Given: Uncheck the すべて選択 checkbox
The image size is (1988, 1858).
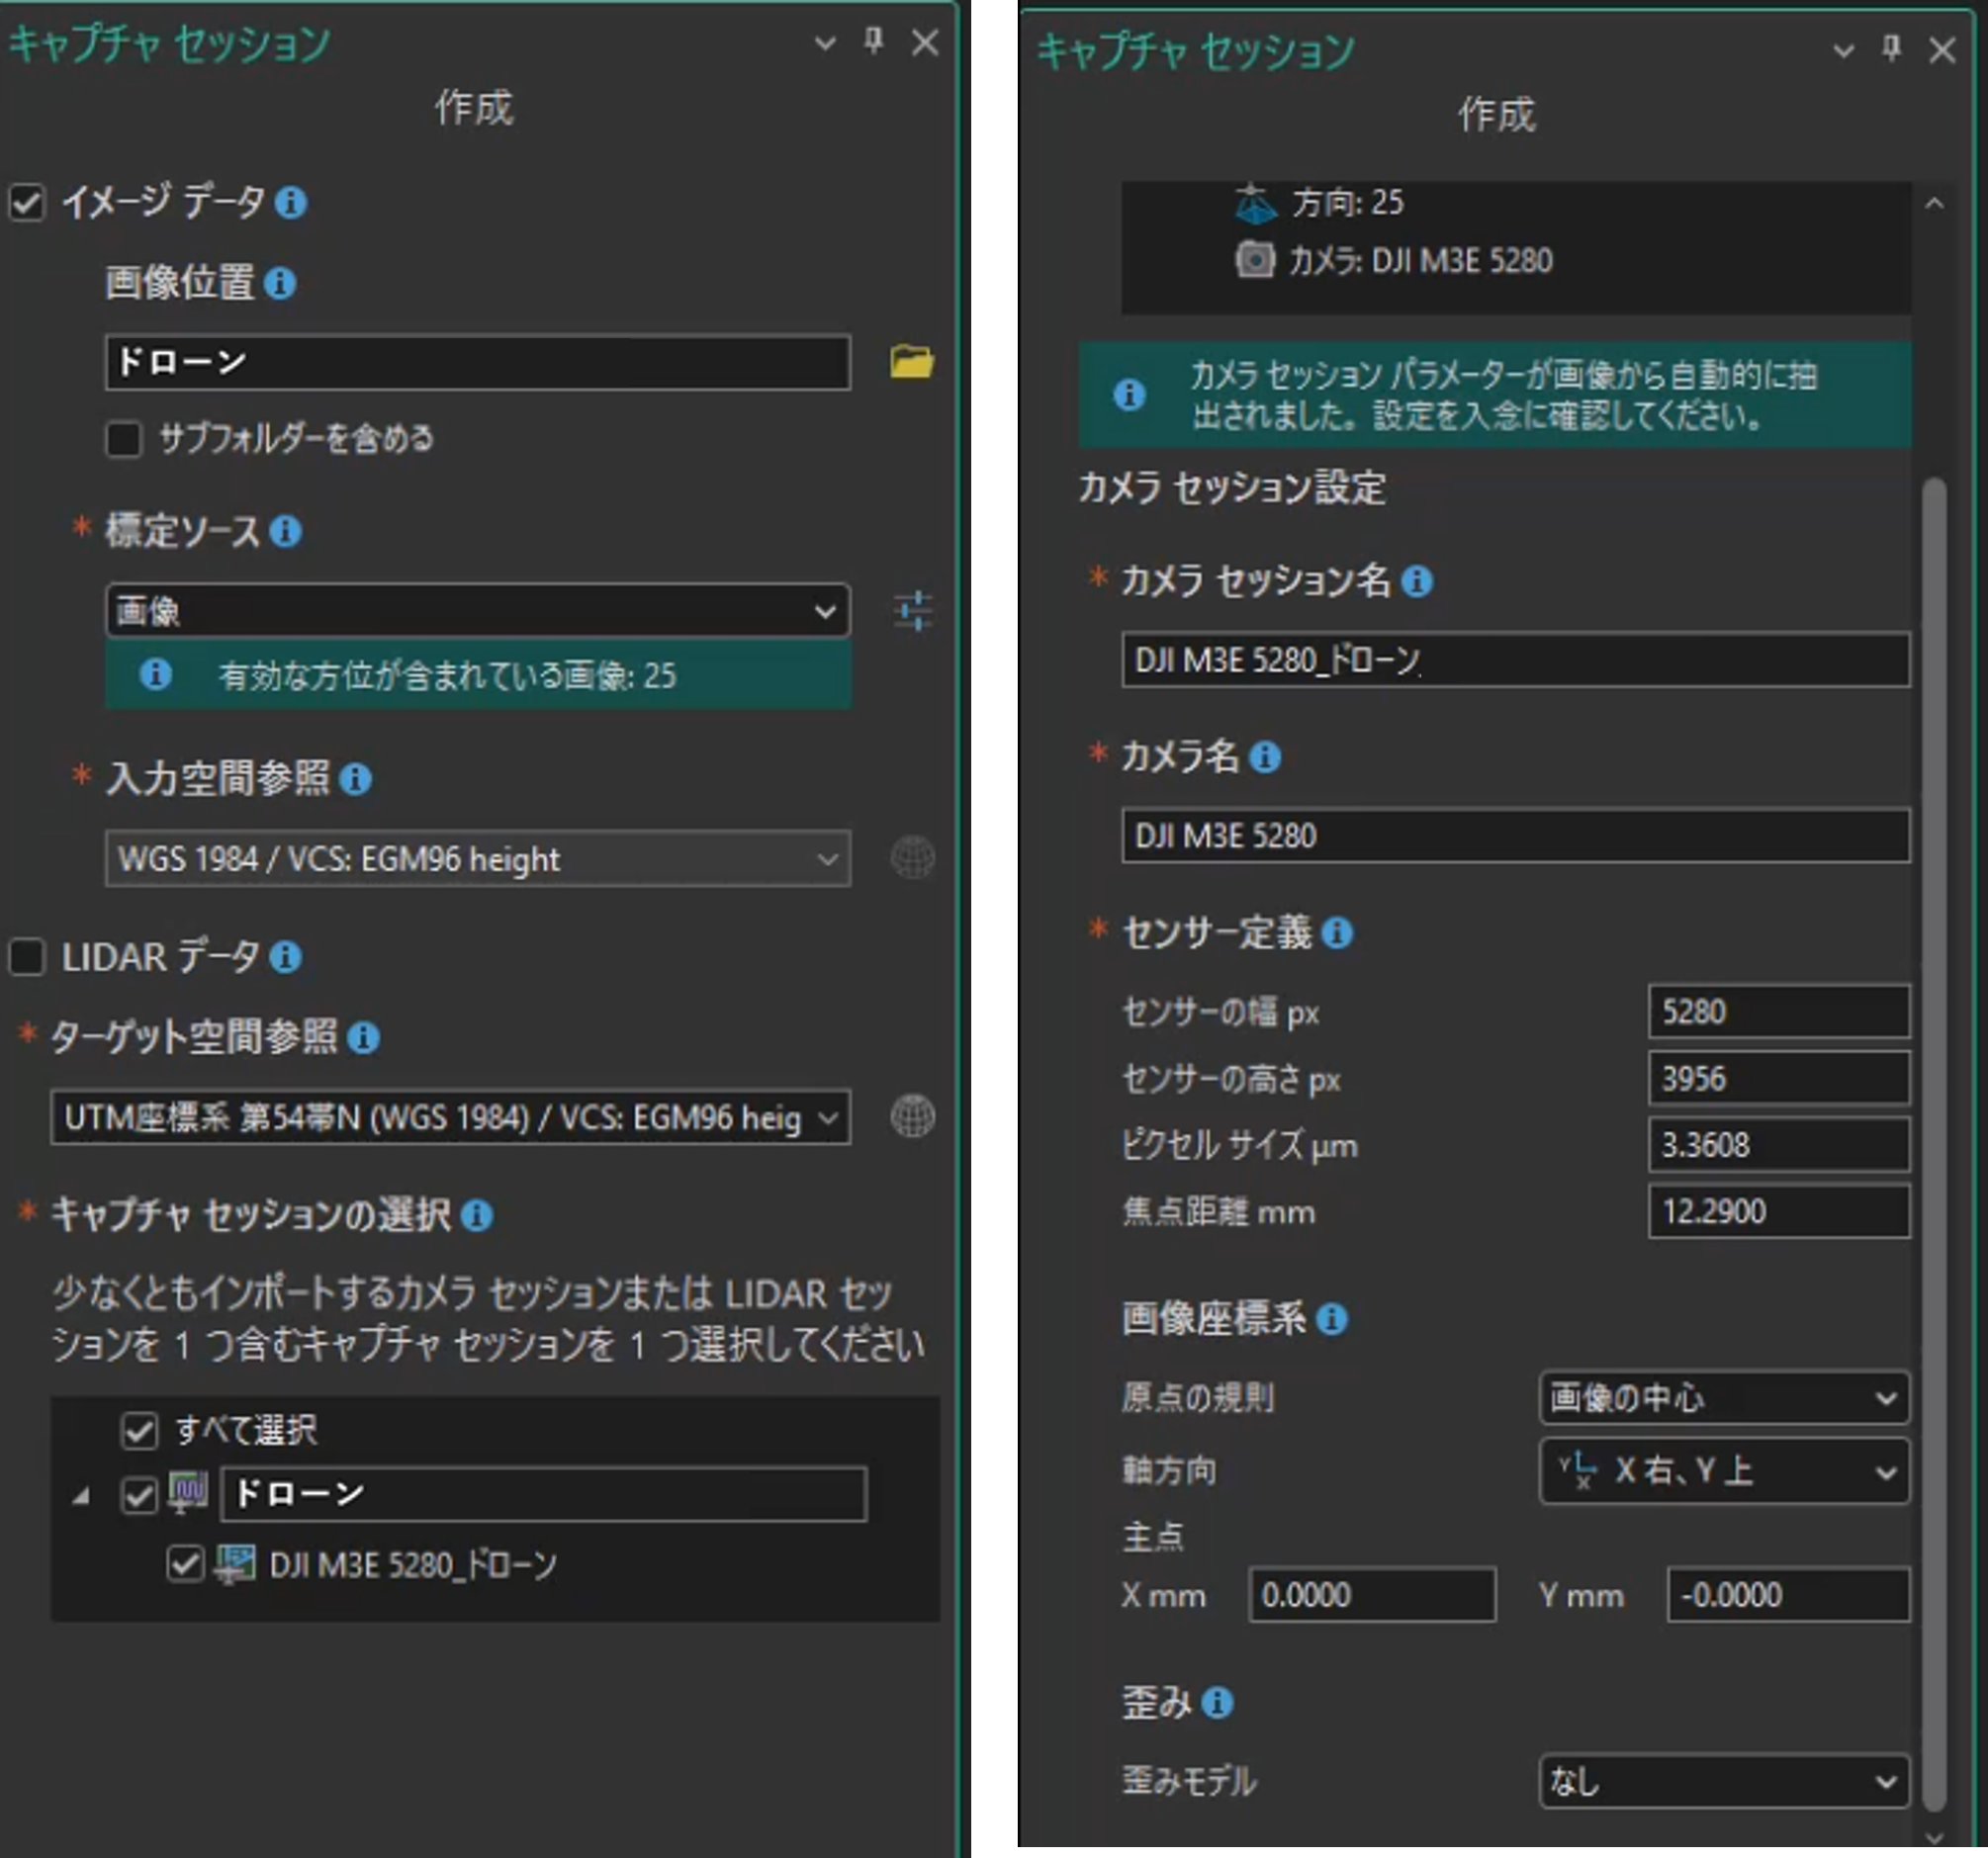Looking at the screenshot, I should (139, 1430).
